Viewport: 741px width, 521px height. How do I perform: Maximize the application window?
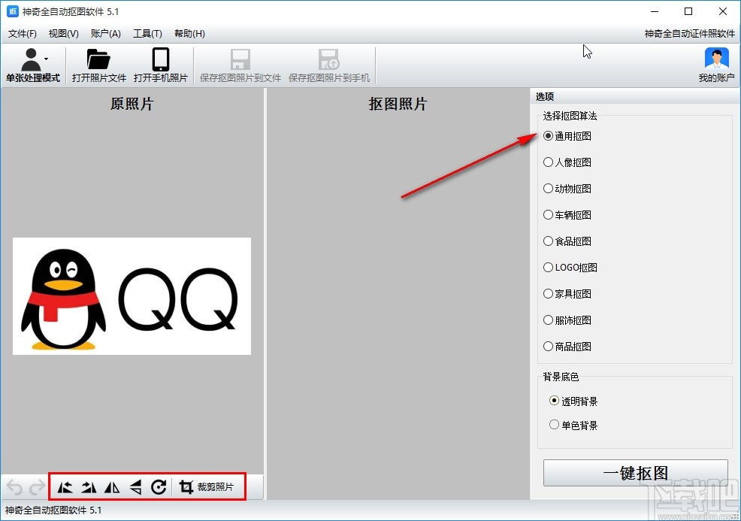click(x=688, y=11)
